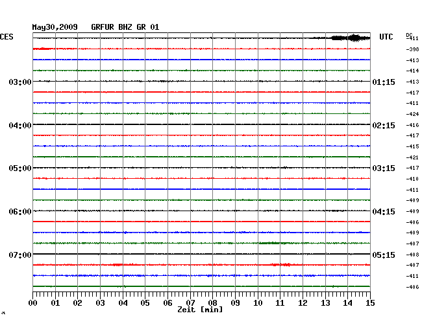Viewport: 422px width, 320px height.
Task: Click the DC offset value -424
Action: [x=412, y=114]
